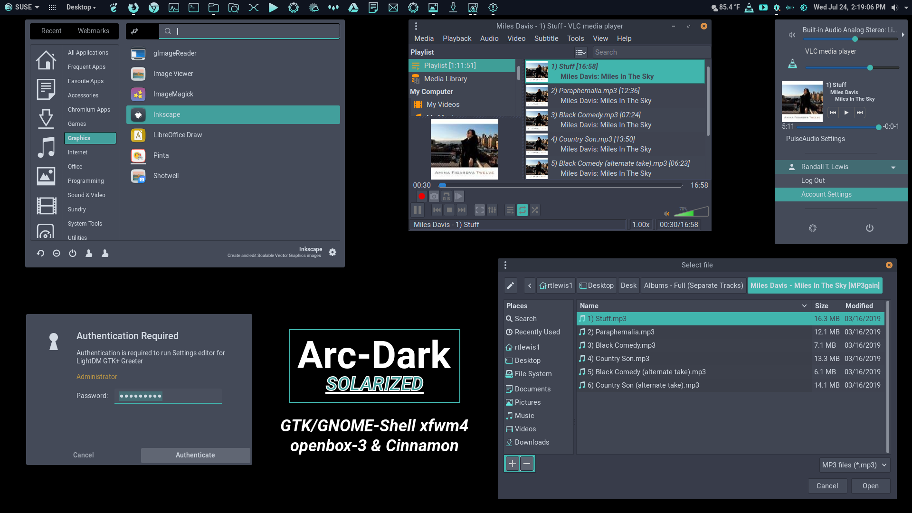Click the music note category icon
Image resolution: width=912 pixels, height=513 pixels.
coord(46,147)
